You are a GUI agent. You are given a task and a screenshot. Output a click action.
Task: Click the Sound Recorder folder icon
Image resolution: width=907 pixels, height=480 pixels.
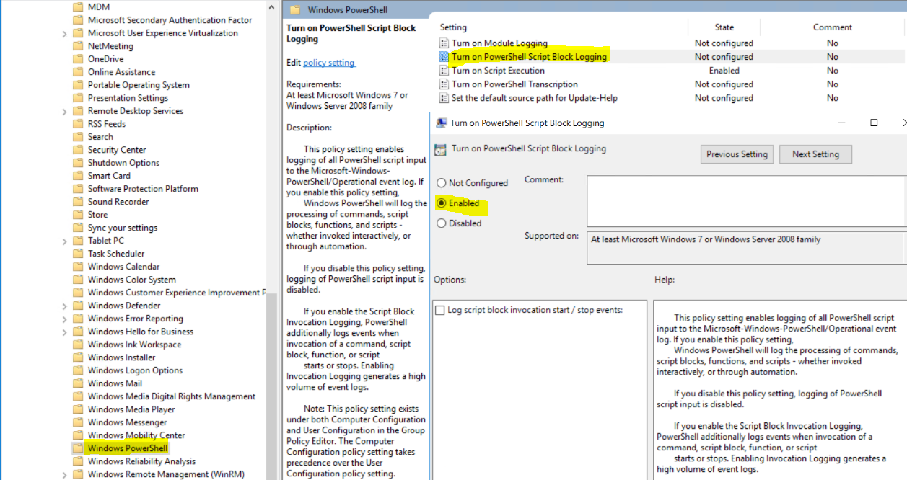coord(78,202)
